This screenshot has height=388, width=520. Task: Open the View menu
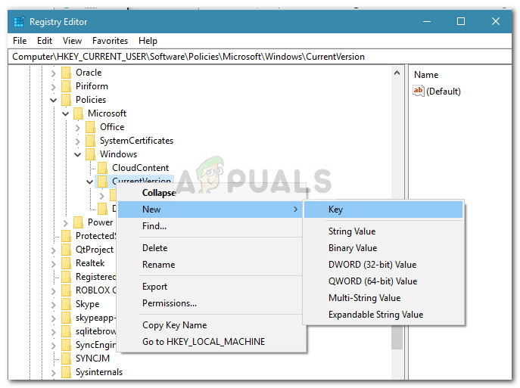[72, 41]
